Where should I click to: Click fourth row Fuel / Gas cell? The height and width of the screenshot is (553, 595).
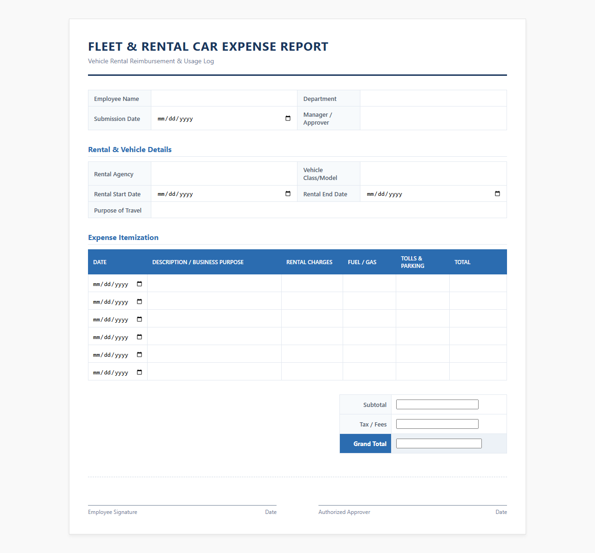point(369,336)
